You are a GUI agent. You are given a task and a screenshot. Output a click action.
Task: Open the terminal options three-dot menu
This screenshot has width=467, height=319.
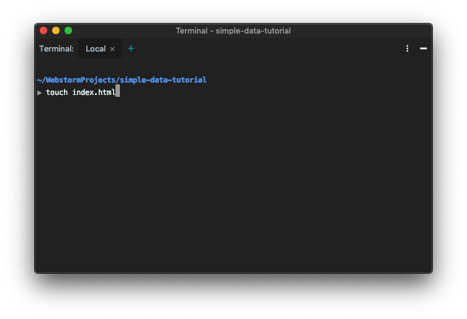407,48
